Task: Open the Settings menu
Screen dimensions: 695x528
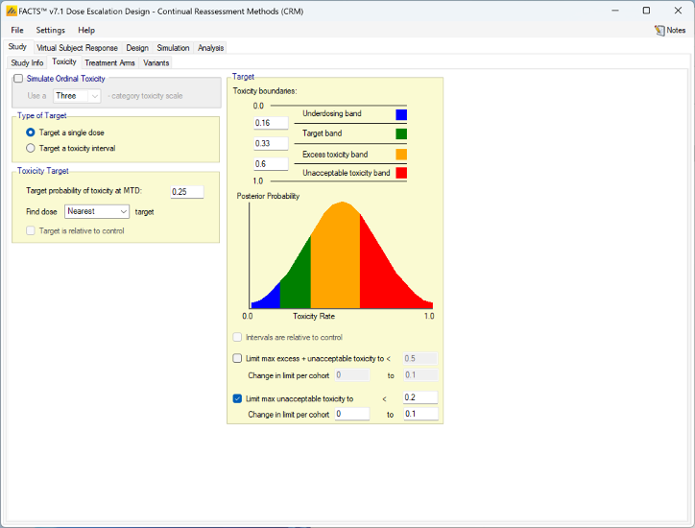Action: pyautogui.click(x=51, y=30)
